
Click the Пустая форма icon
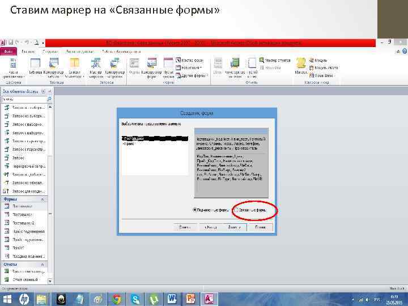(169, 68)
